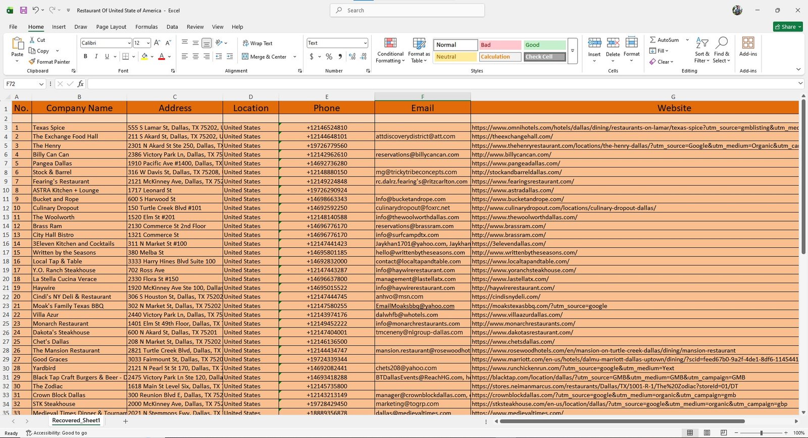The image size is (808, 438).
Task: Switch to Page Layout view
Action: [x=707, y=432]
